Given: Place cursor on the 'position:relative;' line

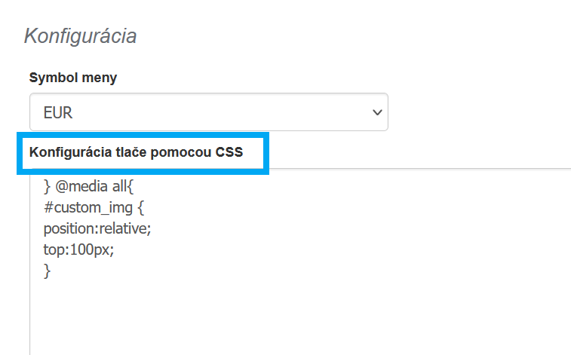Looking at the screenshot, I should pyautogui.click(x=97, y=229).
